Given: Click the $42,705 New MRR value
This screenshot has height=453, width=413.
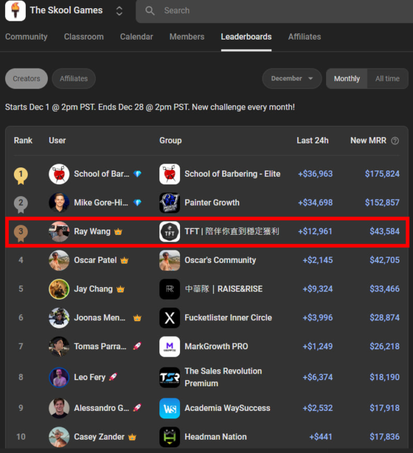Looking at the screenshot, I should [385, 260].
